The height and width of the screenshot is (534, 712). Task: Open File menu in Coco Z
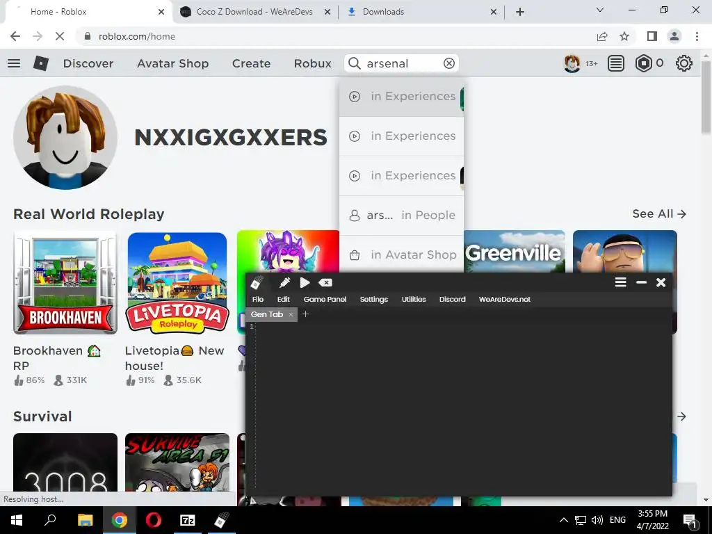258,299
